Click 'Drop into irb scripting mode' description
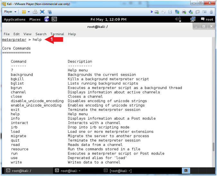This screenshot has width=217, height=176. point(99,127)
